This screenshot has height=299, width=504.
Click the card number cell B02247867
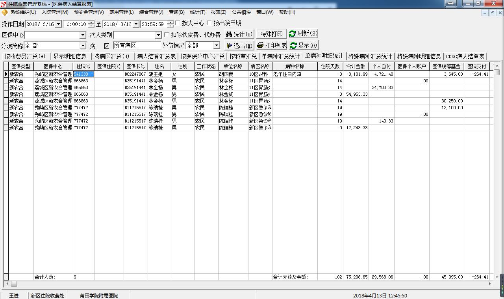click(136, 74)
